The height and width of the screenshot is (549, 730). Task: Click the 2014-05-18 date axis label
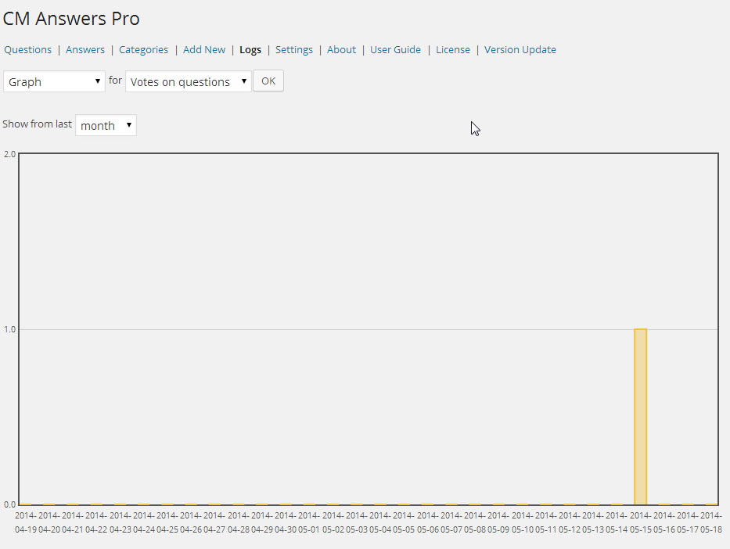tap(710, 522)
